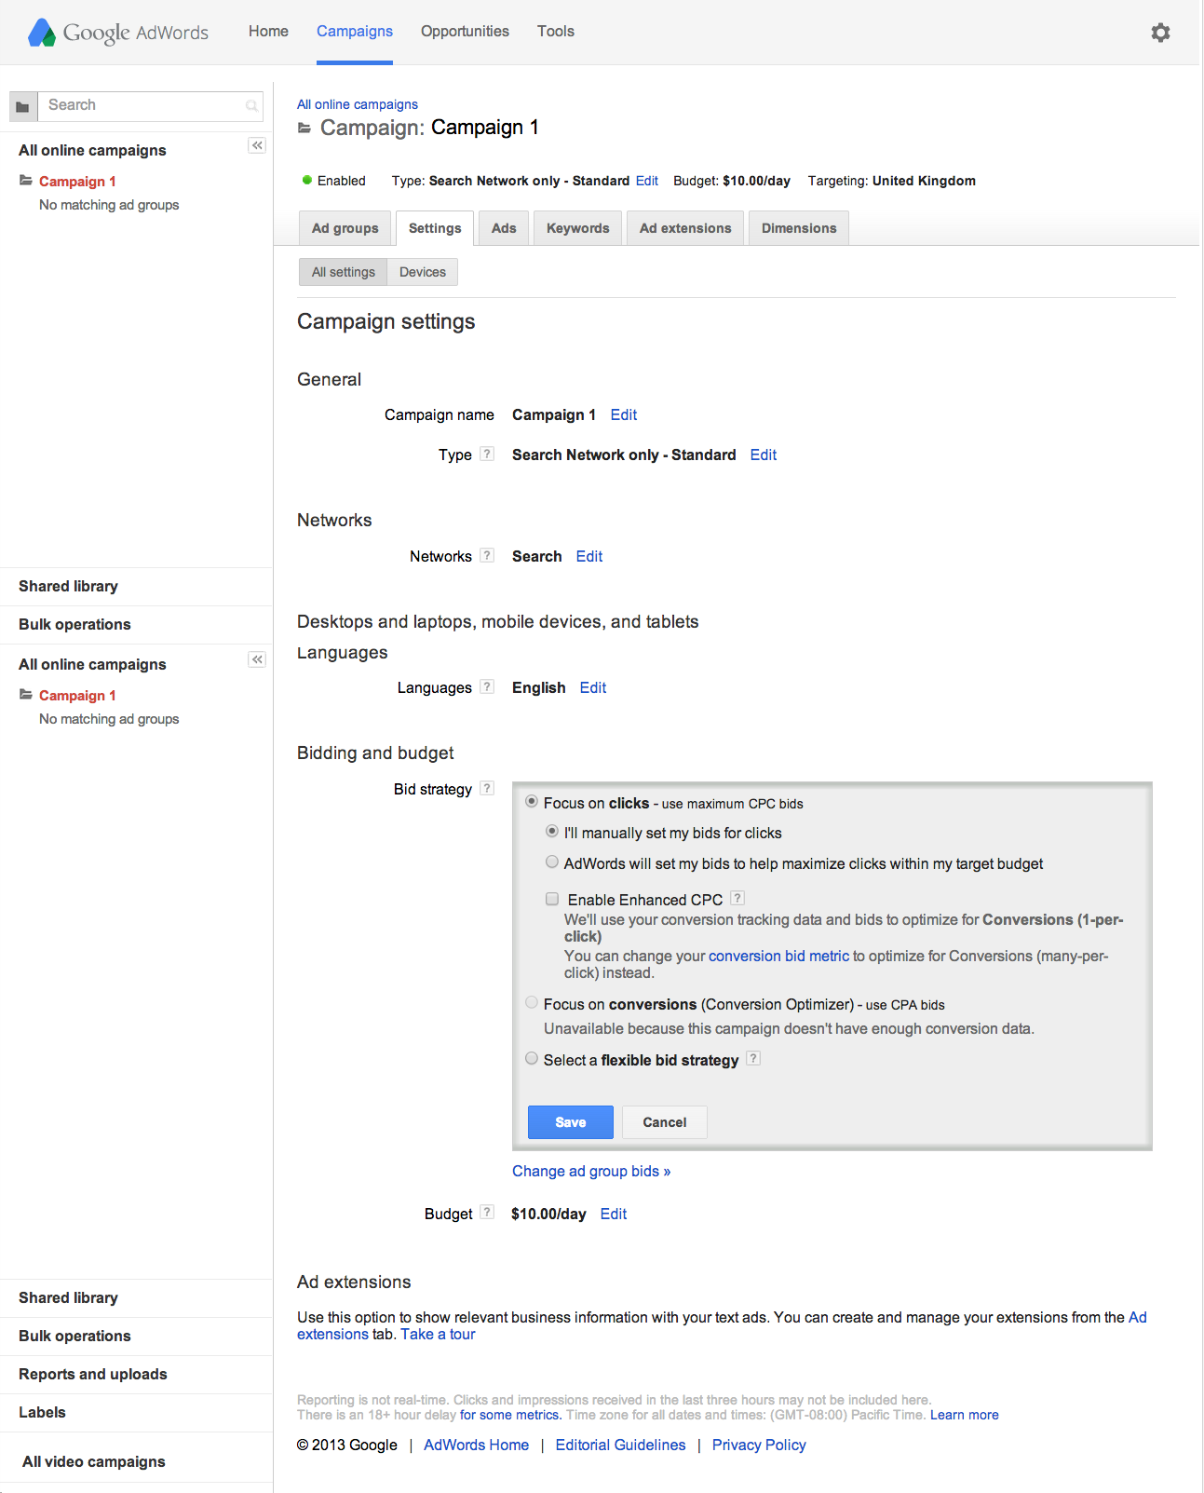Image resolution: width=1204 pixels, height=1493 pixels.
Task: Open the Tools menu item
Action: 556,31
